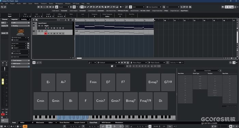Image resolution: width=239 pixels, height=128 pixels.
Task: Toggle global Solo S state button
Action: click(x=41, y=7)
